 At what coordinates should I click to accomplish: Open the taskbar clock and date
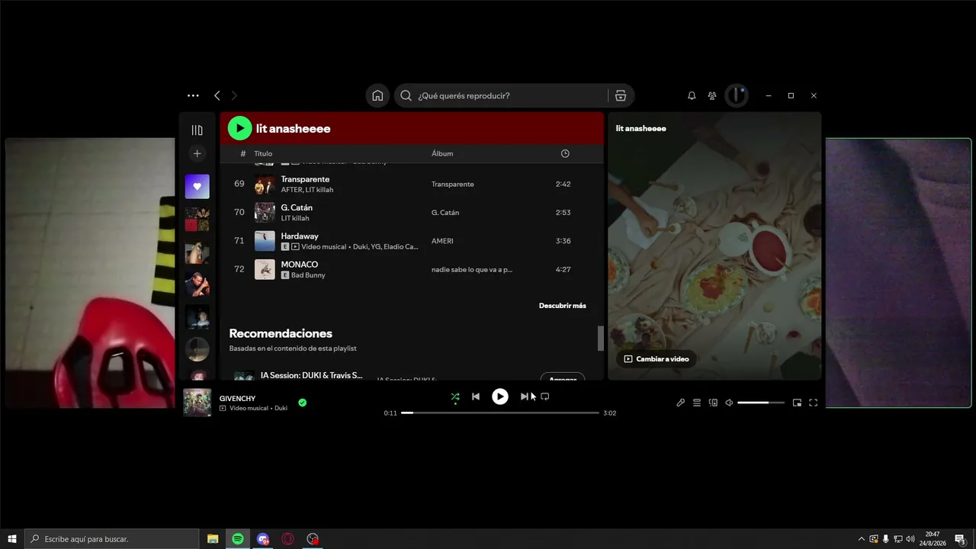pos(933,539)
